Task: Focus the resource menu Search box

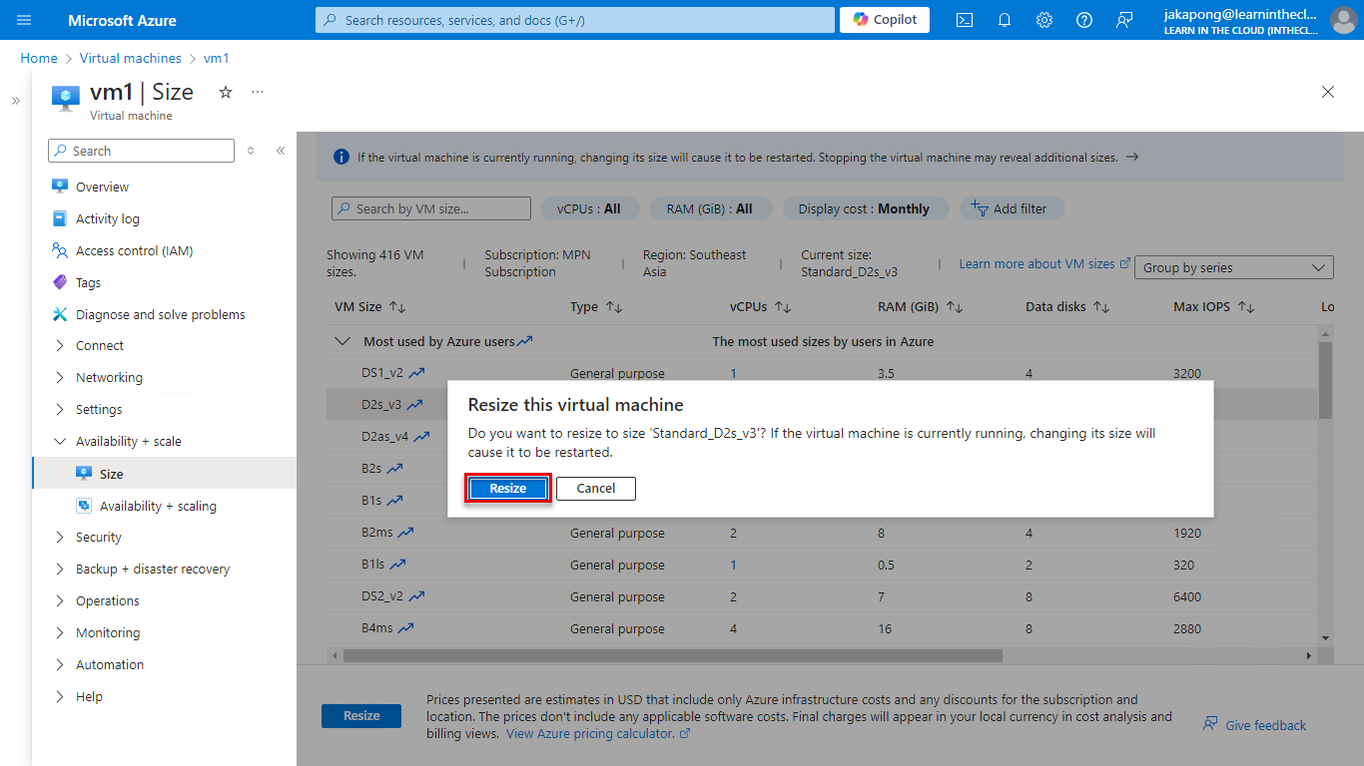Action: 141,151
